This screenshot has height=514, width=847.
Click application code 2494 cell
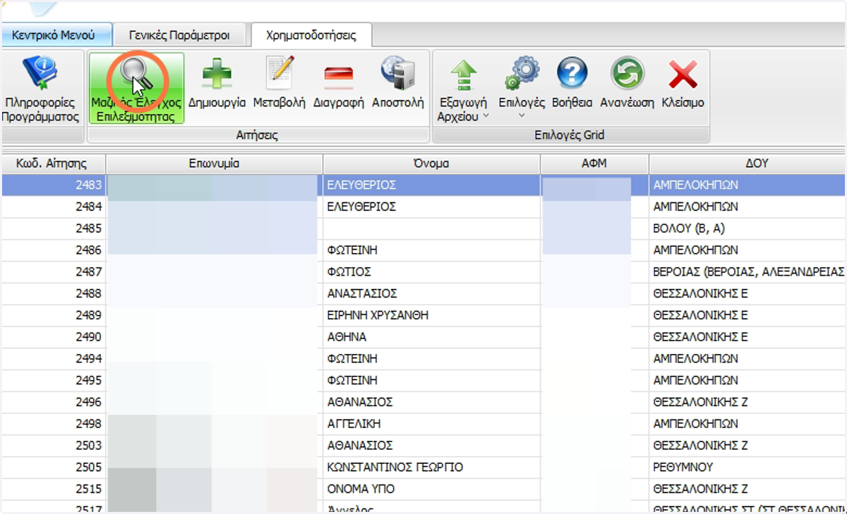click(53, 359)
